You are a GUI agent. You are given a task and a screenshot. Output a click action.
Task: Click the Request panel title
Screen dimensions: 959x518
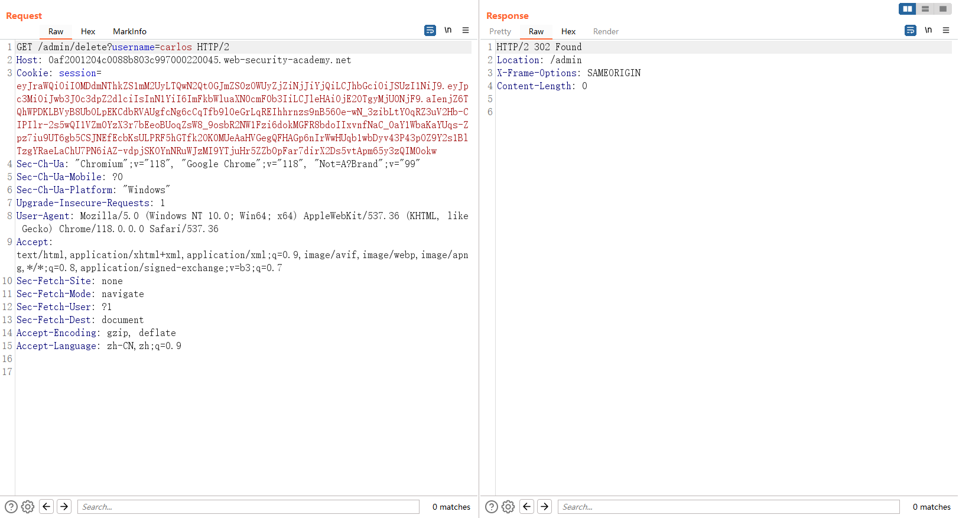coord(24,15)
